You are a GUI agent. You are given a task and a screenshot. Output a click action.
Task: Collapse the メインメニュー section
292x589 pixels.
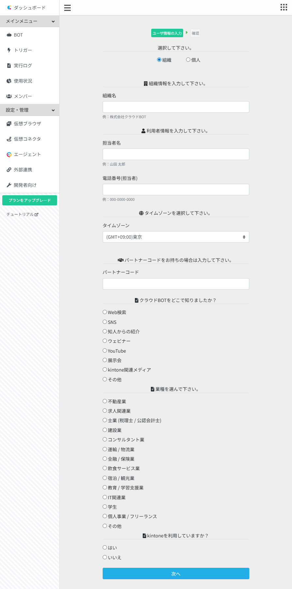[30, 21]
